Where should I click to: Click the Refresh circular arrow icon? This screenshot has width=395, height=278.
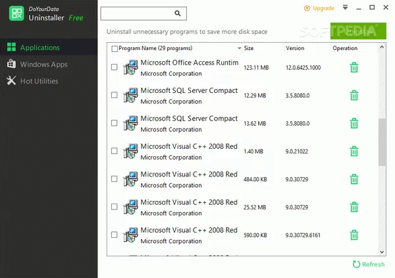[356, 264]
